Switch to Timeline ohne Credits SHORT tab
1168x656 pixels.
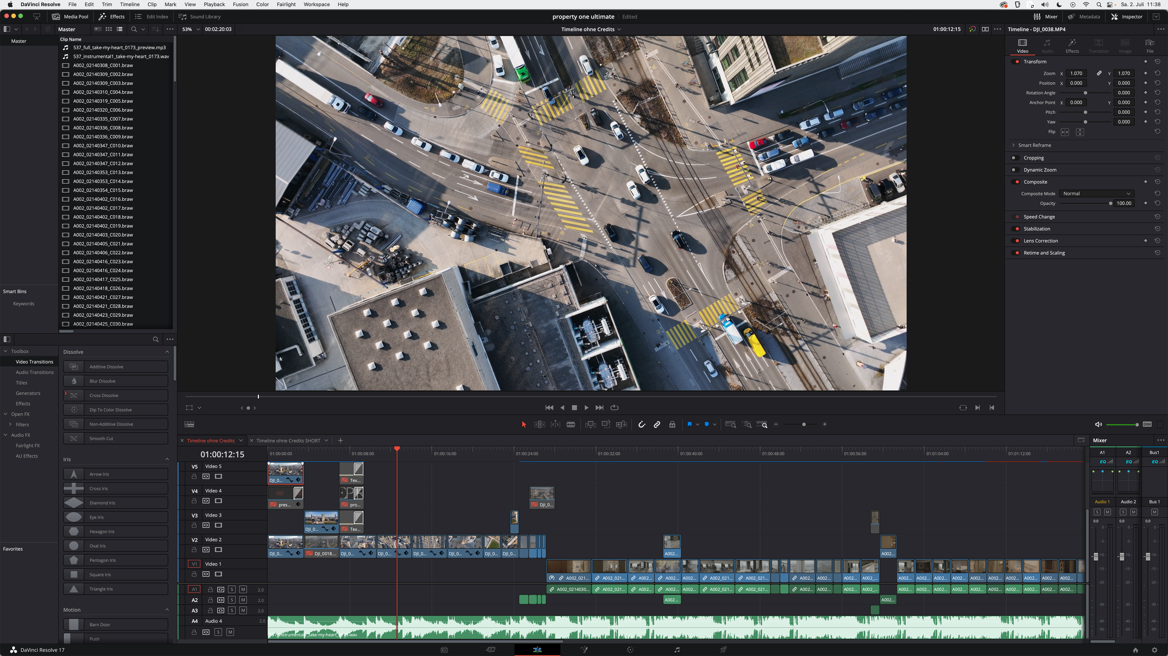288,440
